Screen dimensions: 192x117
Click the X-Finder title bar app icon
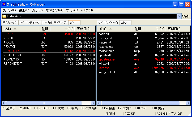point(3,4)
